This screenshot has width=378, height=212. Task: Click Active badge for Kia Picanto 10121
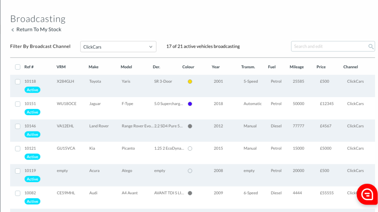pyautogui.click(x=32, y=157)
